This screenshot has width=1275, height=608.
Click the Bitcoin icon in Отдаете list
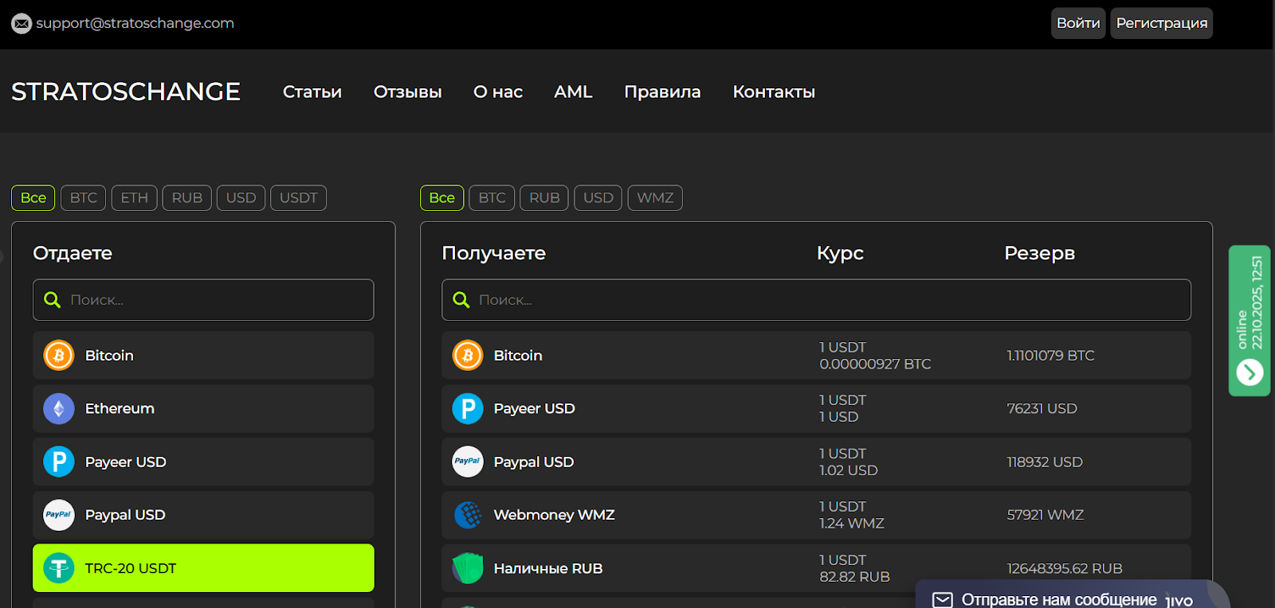59,356
